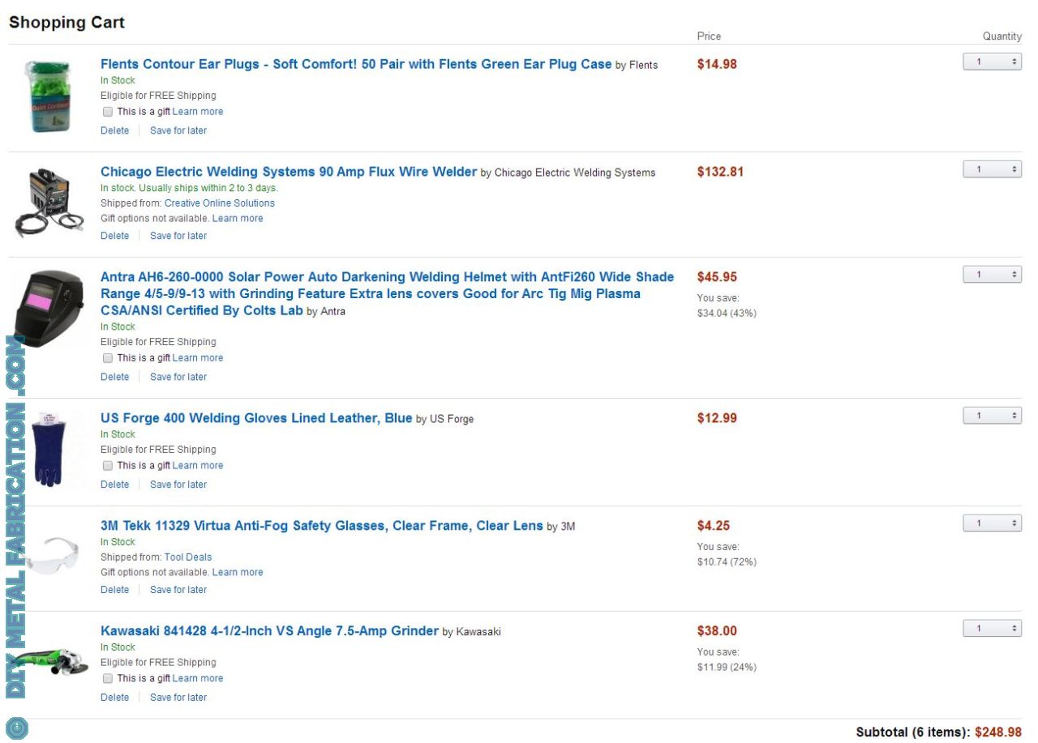Open quantity dropdown for Flents ear plugs
The width and height of the screenshot is (1038, 743).
(x=992, y=62)
